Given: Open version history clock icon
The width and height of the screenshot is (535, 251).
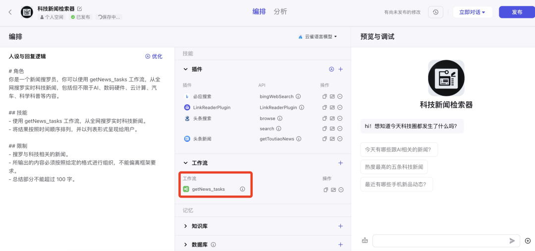Looking at the screenshot, I should (435, 12).
